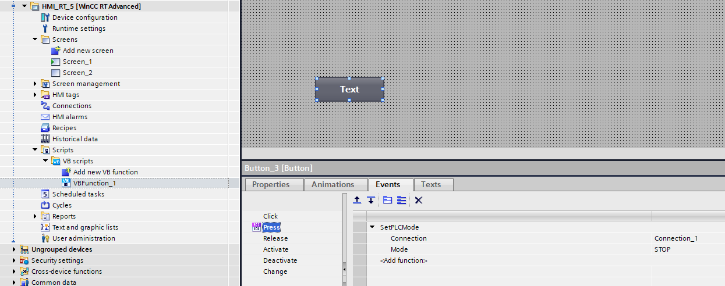Select the Press event
Screen dimensions: 725x286
pos(271,227)
